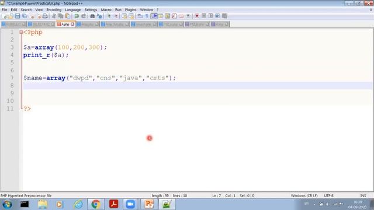The width and height of the screenshot is (374, 210).
Task: Open User Defined Language dialog icon
Action: pyautogui.click(x=161, y=16)
